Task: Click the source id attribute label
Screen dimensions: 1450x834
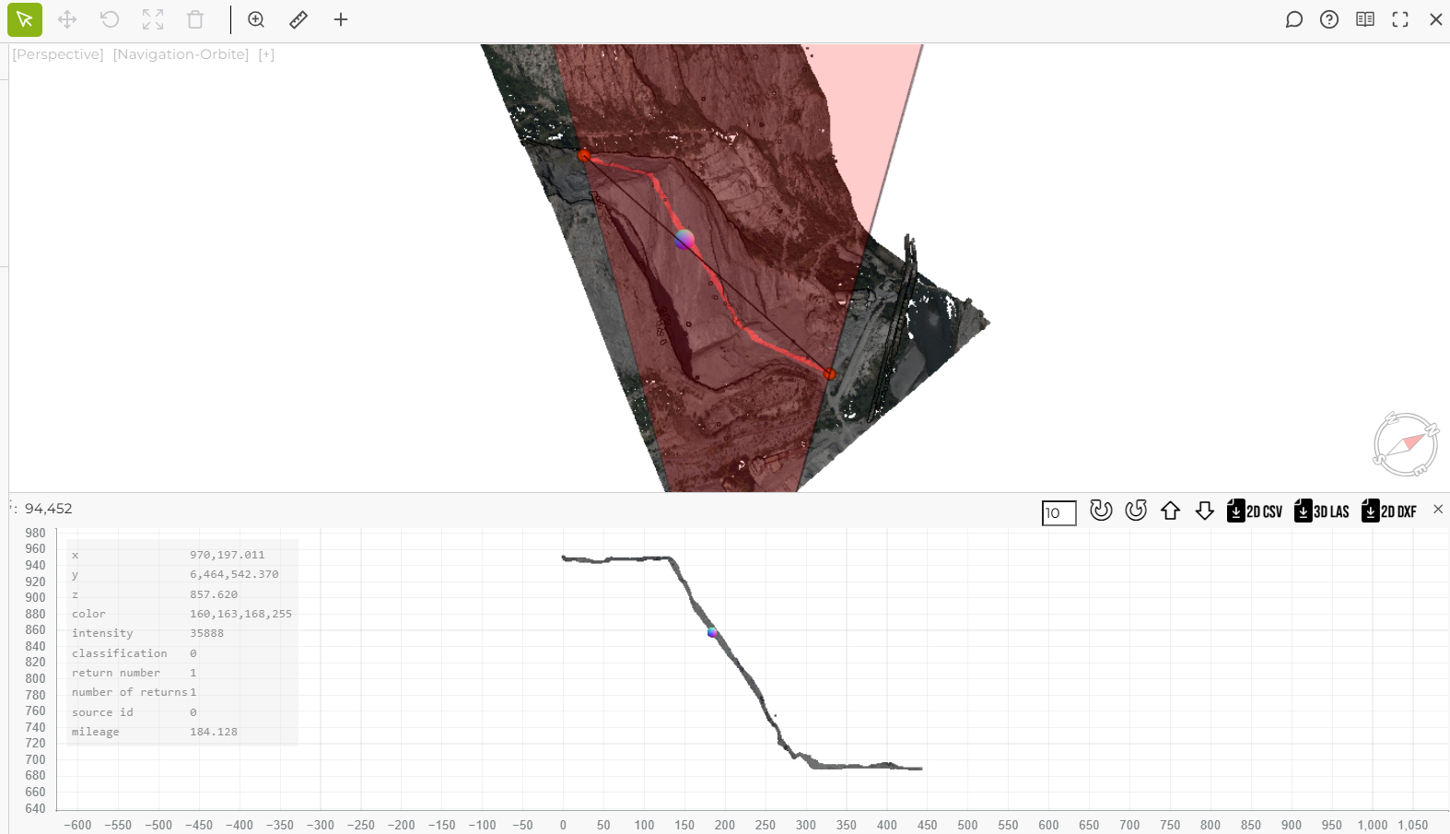Action: coord(102,712)
